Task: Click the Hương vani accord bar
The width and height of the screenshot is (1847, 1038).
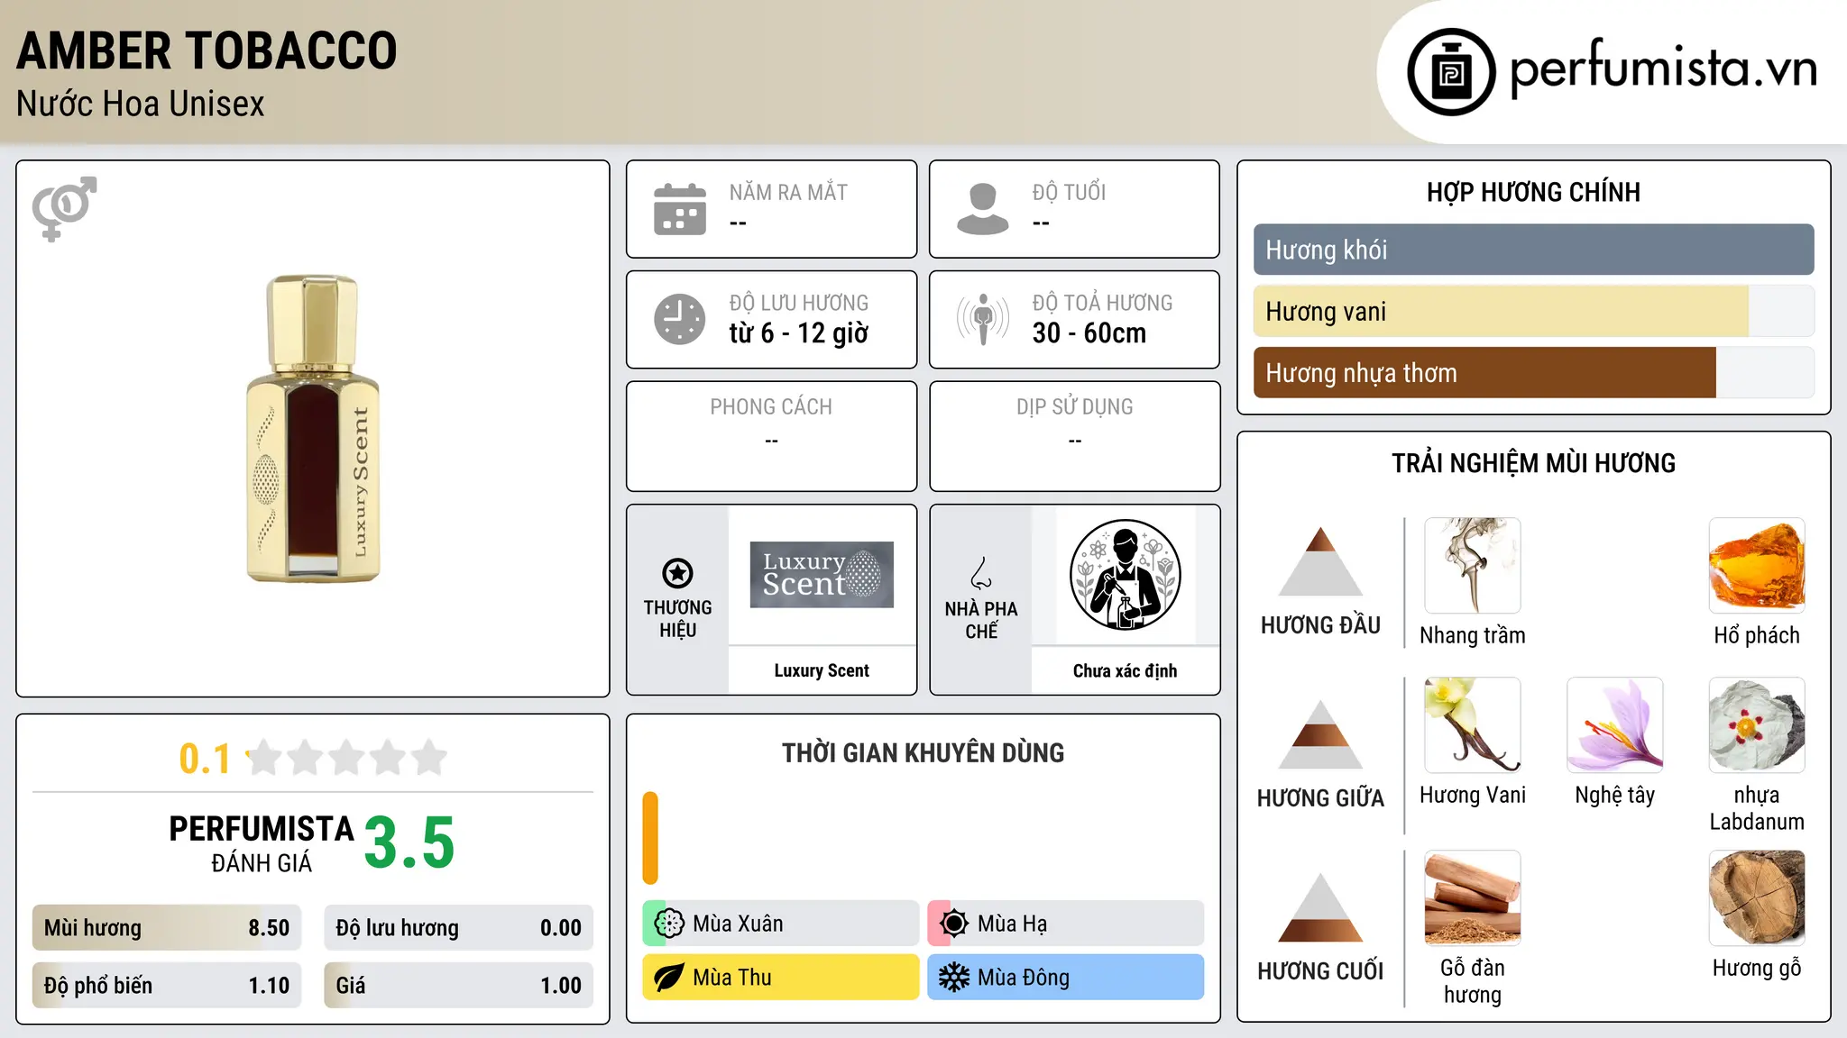Action: click(1534, 311)
